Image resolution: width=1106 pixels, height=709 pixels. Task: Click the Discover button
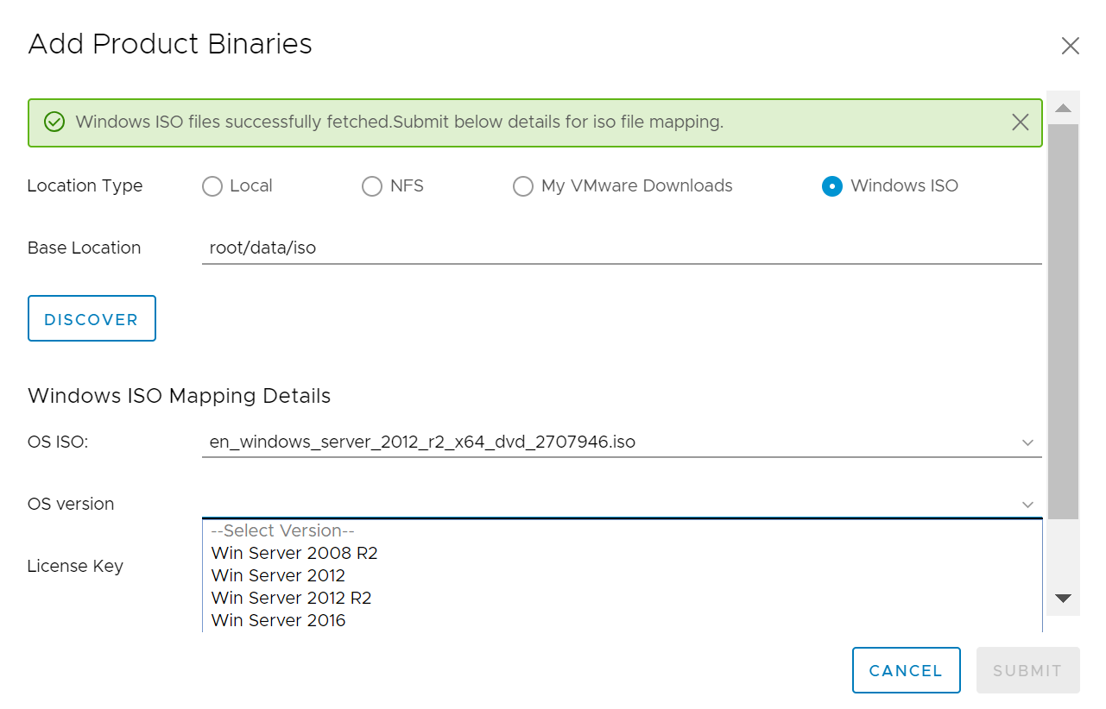(x=92, y=318)
